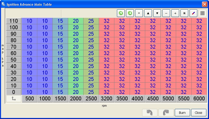Image resolution: width=209 pixels, height=119 pixels.
Task: Select cell at 10 kPa, 3500 rpm
Action: pos(122,86)
